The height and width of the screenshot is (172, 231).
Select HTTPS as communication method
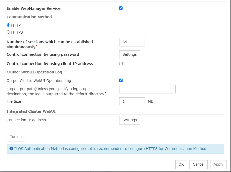pyautogui.click(x=8, y=32)
